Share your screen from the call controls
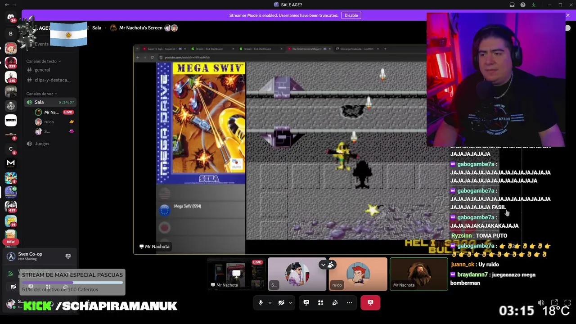Image resolution: width=576 pixels, height=324 pixels. click(306, 303)
